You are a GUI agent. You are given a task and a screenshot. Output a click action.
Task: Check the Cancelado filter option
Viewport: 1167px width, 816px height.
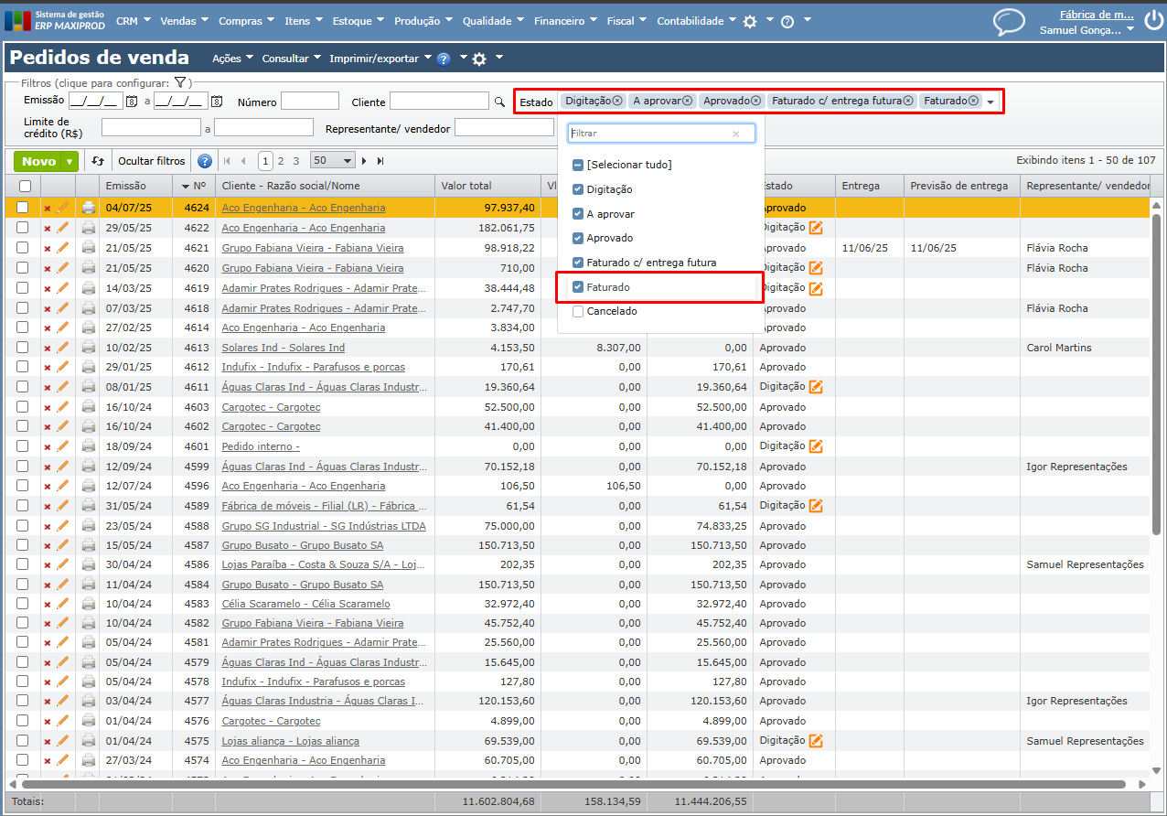[x=578, y=311]
